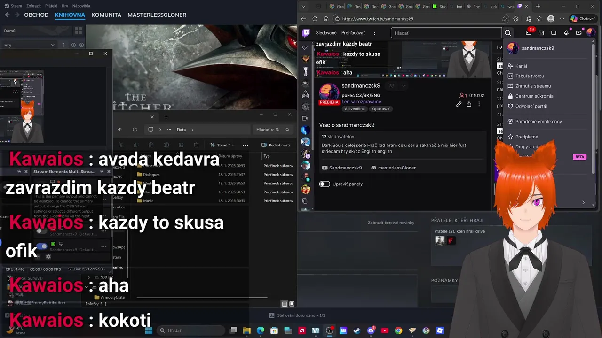Image resolution: width=602 pixels, height=338 pixels.
Task: Toggle the Kick output switch in StreamElements
Action: pos(42,246)
